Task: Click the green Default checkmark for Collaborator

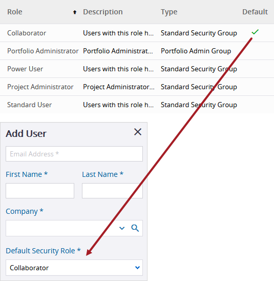Action: 255,32
